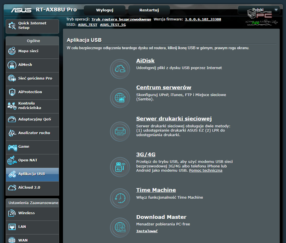Click the Restartuj button

(x=149, y=10)
